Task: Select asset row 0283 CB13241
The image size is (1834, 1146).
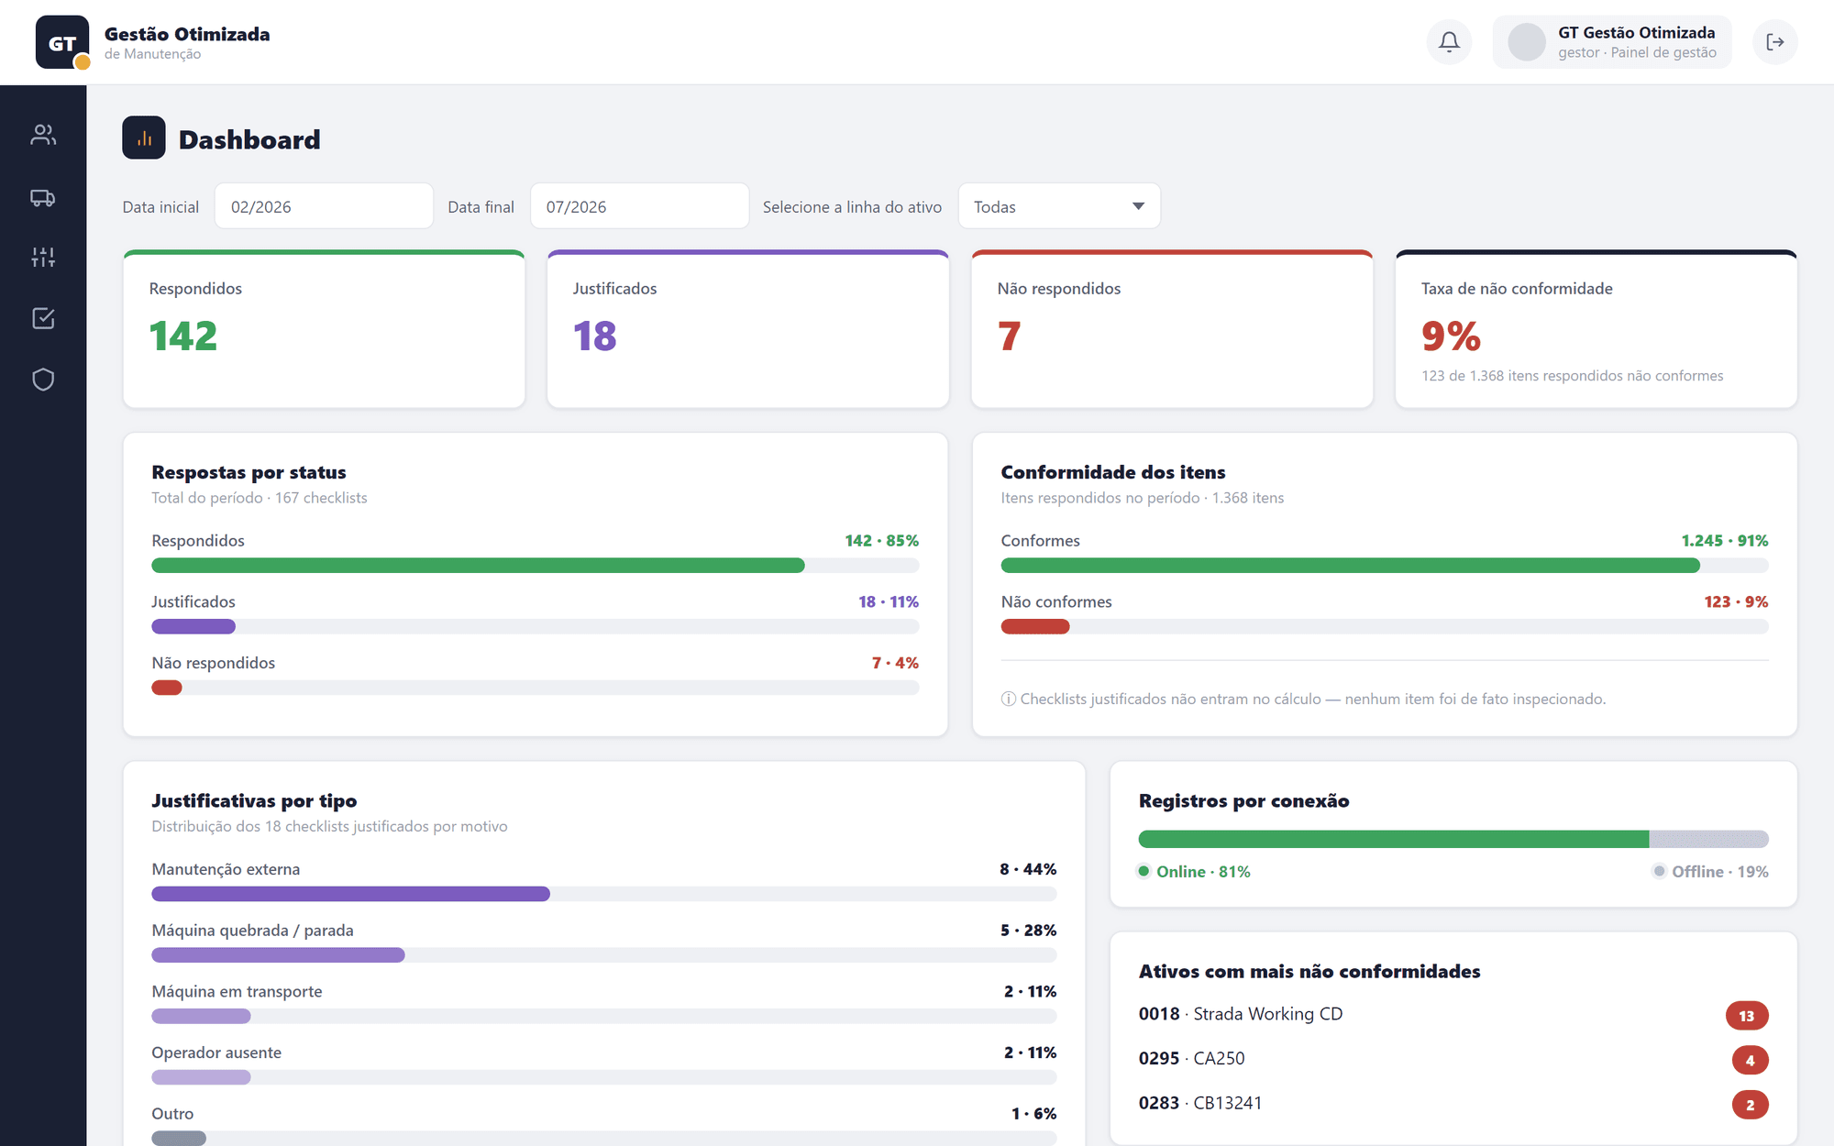Action: pyautogui.click(x=1453, y=1103)
